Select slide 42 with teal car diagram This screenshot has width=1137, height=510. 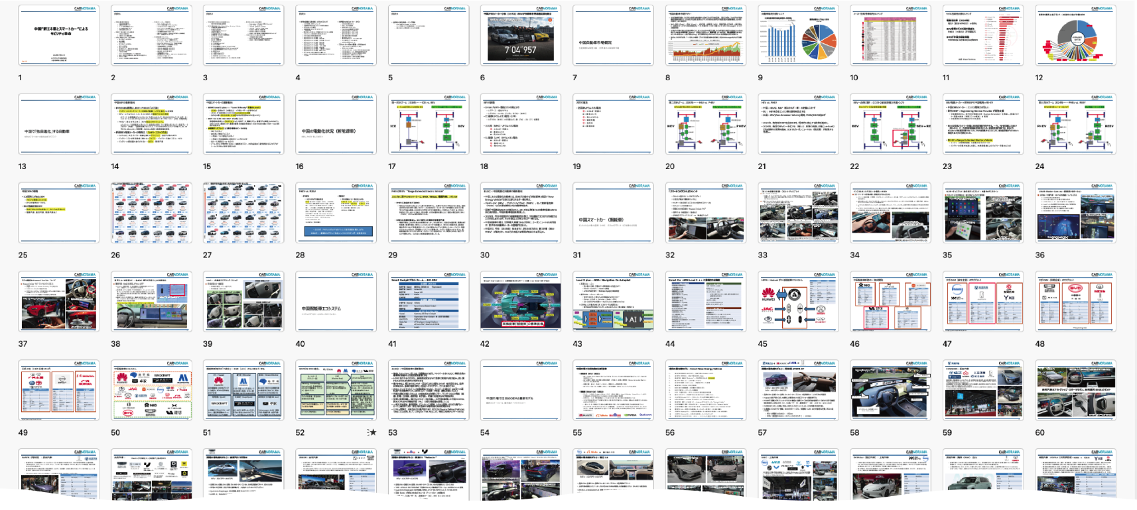tap(521, 302)
